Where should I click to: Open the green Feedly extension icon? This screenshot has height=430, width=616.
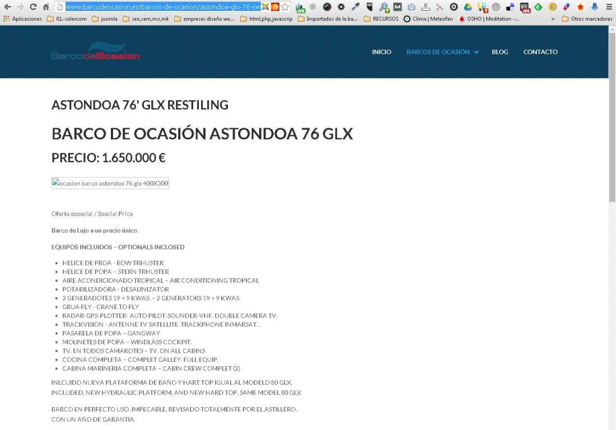[x=538, y=7]
